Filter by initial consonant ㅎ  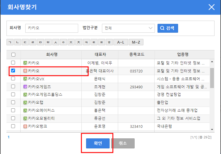109,42
